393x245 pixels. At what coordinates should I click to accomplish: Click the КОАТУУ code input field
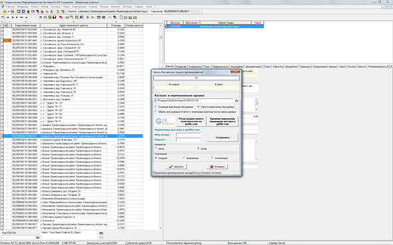click(x=19, y=237)
